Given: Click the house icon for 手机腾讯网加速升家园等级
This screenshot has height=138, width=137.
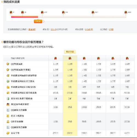Looking at the screenshot, I should coord(8,76).
